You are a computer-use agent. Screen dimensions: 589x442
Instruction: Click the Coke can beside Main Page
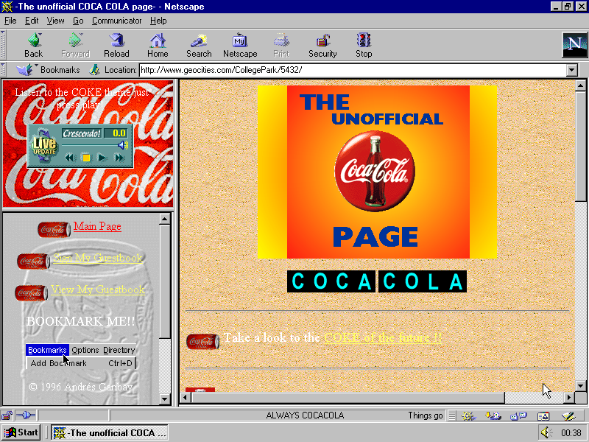tap(54, 229)
